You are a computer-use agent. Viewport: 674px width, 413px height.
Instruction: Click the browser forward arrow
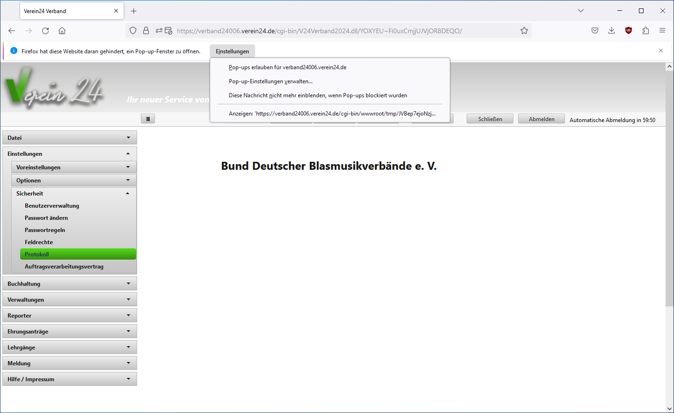point(29,31)
